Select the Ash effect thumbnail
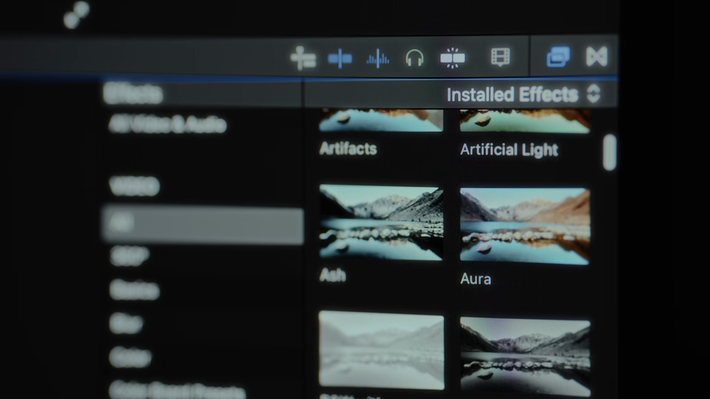710x399 pixels. click(381, 223)
